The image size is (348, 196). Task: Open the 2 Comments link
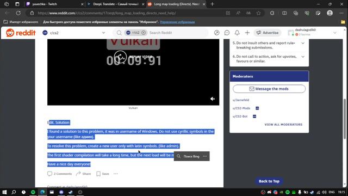pos(59,174)
